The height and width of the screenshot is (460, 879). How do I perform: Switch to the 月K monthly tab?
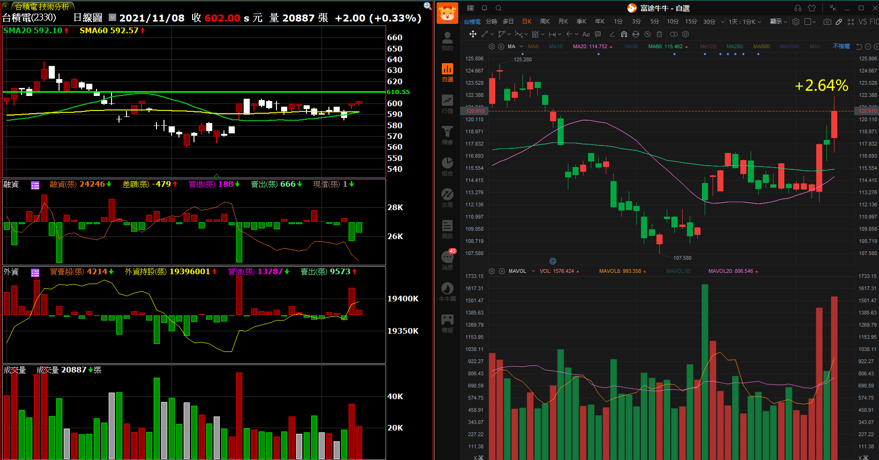(x=563, y=22)
